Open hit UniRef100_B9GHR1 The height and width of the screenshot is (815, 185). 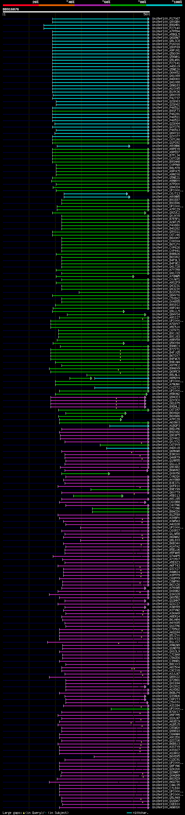pos(166,25)
